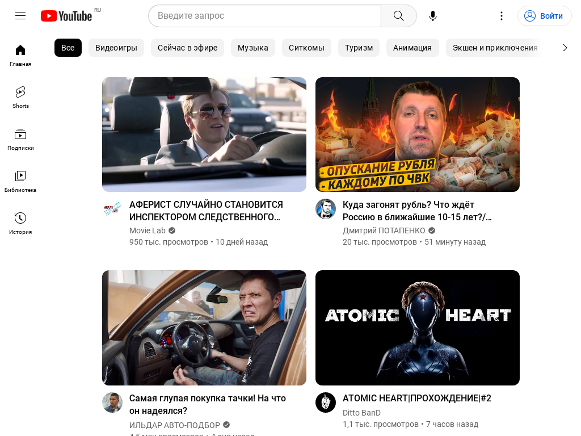Image resolution: width=581 pixels, height=436 pixels.
Task: Open Подписки in sidebar
Action: [x=20, y=140]
